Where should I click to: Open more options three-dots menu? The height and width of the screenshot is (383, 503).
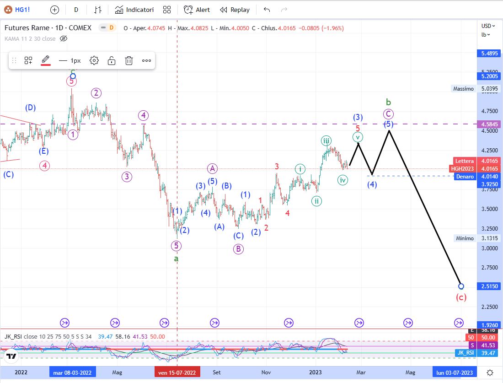click(x=147, y=60)
